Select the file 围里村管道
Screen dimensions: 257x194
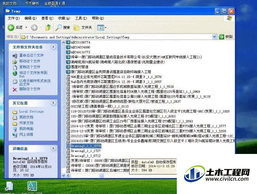click(80, 67)
